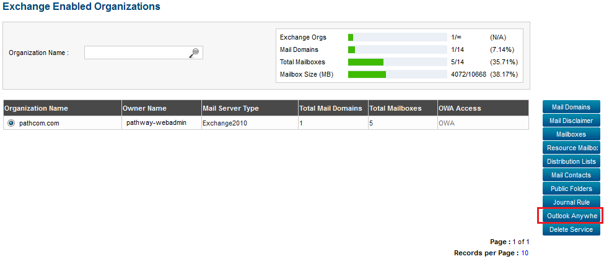The image size is (604, 259).
Task: Change records per page value 10
Action: click(x=525, y=253)
